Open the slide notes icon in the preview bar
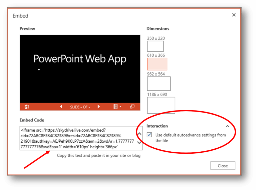The image size is (256, 190). coord(116,107)
